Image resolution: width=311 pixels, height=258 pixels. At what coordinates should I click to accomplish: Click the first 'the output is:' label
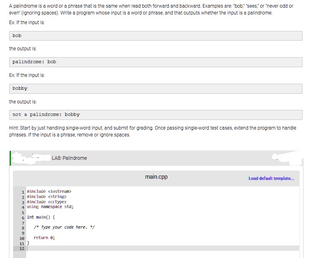pyautogui.click(x=23, y=49)
